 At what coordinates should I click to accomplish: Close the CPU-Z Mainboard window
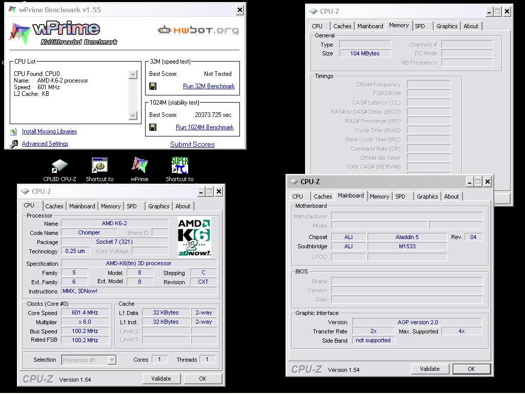click(488, 182)
